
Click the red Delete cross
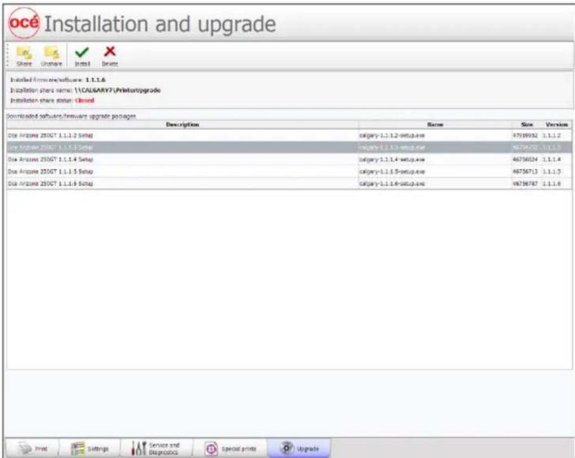point(110,52)
